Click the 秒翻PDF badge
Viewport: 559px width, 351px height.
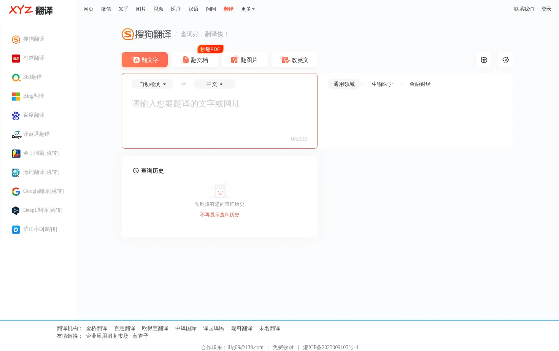coord(210,49)
